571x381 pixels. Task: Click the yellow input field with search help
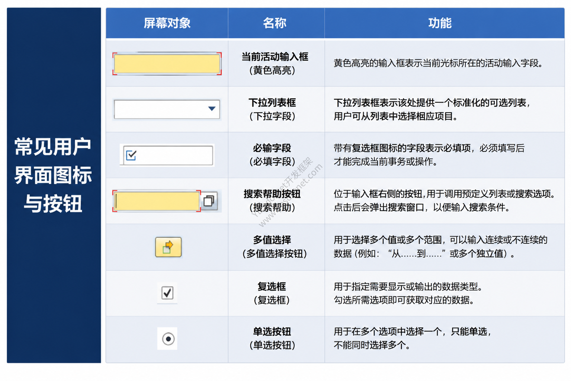(x=157, y=201)
